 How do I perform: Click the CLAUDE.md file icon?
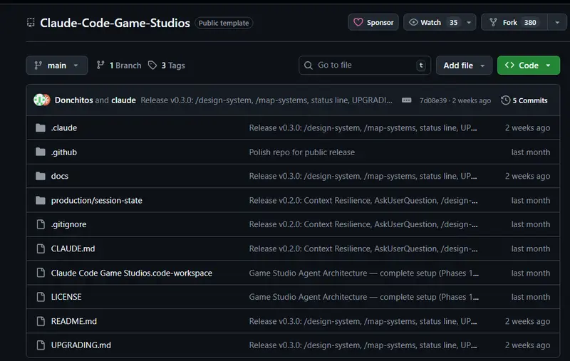(41, 248)
